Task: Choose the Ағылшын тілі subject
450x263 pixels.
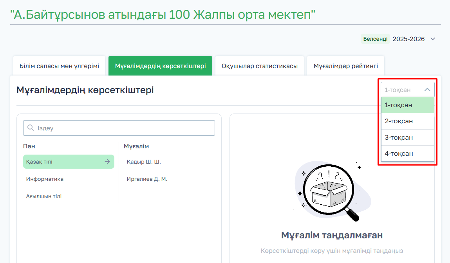Action: coord(44,196)
